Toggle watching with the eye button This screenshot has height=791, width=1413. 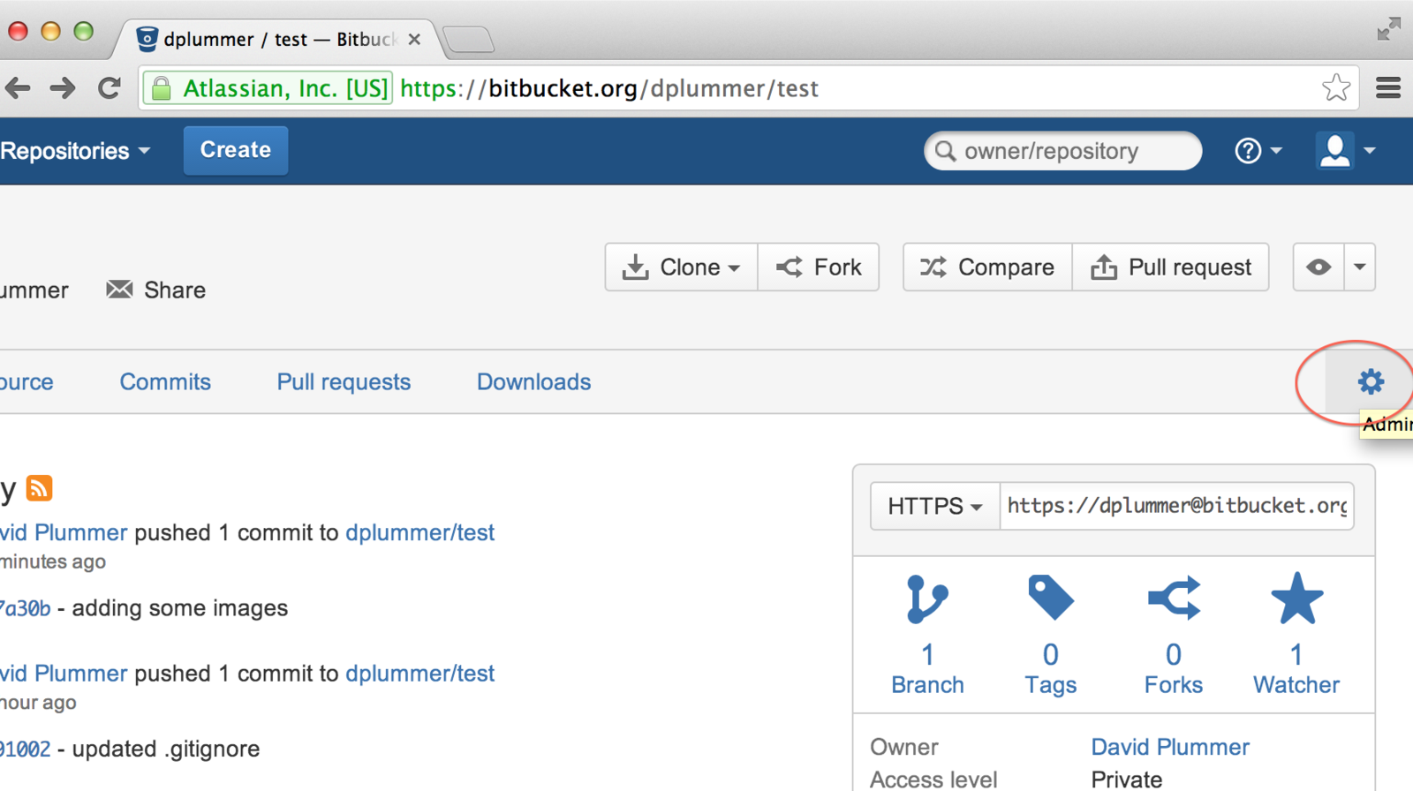tap(1319, 267)
